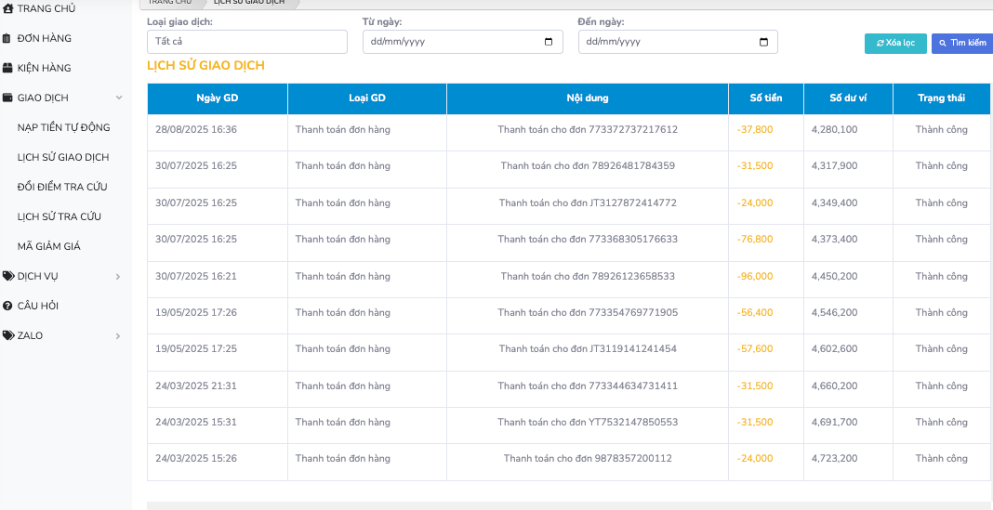Click the tag icon beside Dịch Vụ
This screenshot has width=993, height=510.
point(7,276)
